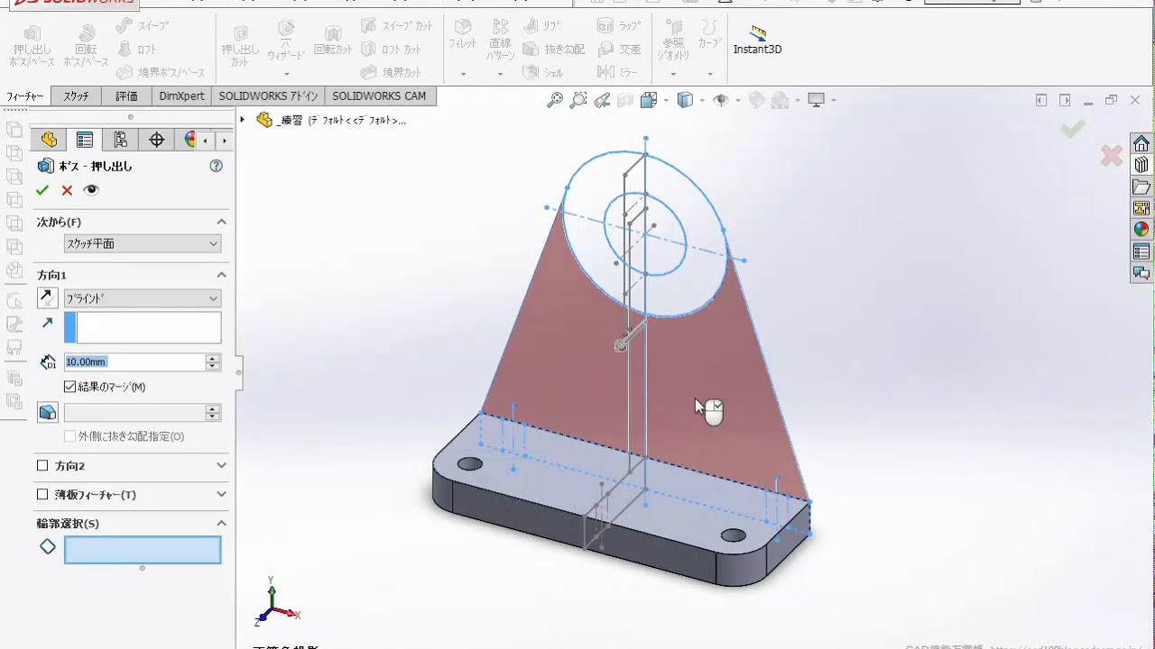Open Display Style cube icon
The width and height of the screenshot is (1155, 649).
click(x=686, y=100)
